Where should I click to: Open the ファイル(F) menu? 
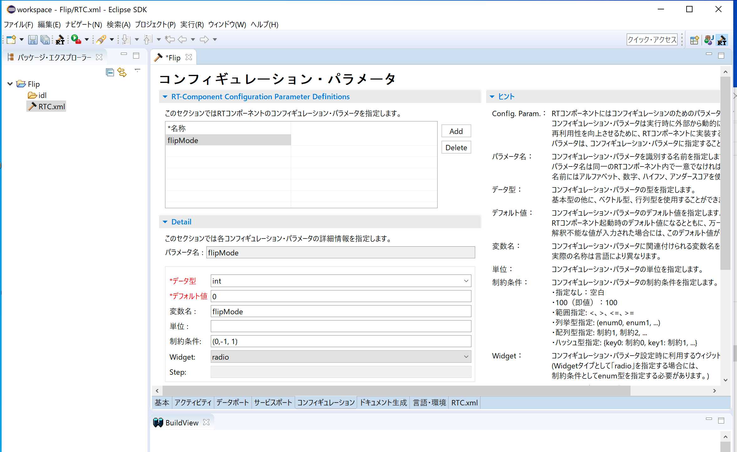pyautogui.click(x=18, y=24)
